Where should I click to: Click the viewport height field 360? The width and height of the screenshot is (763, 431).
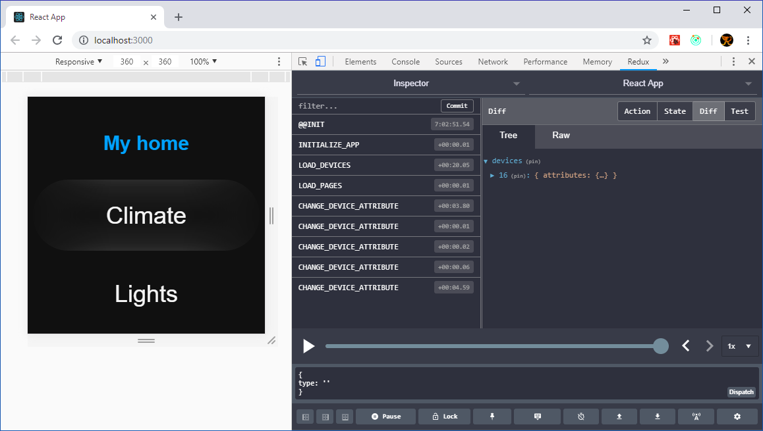165,62
